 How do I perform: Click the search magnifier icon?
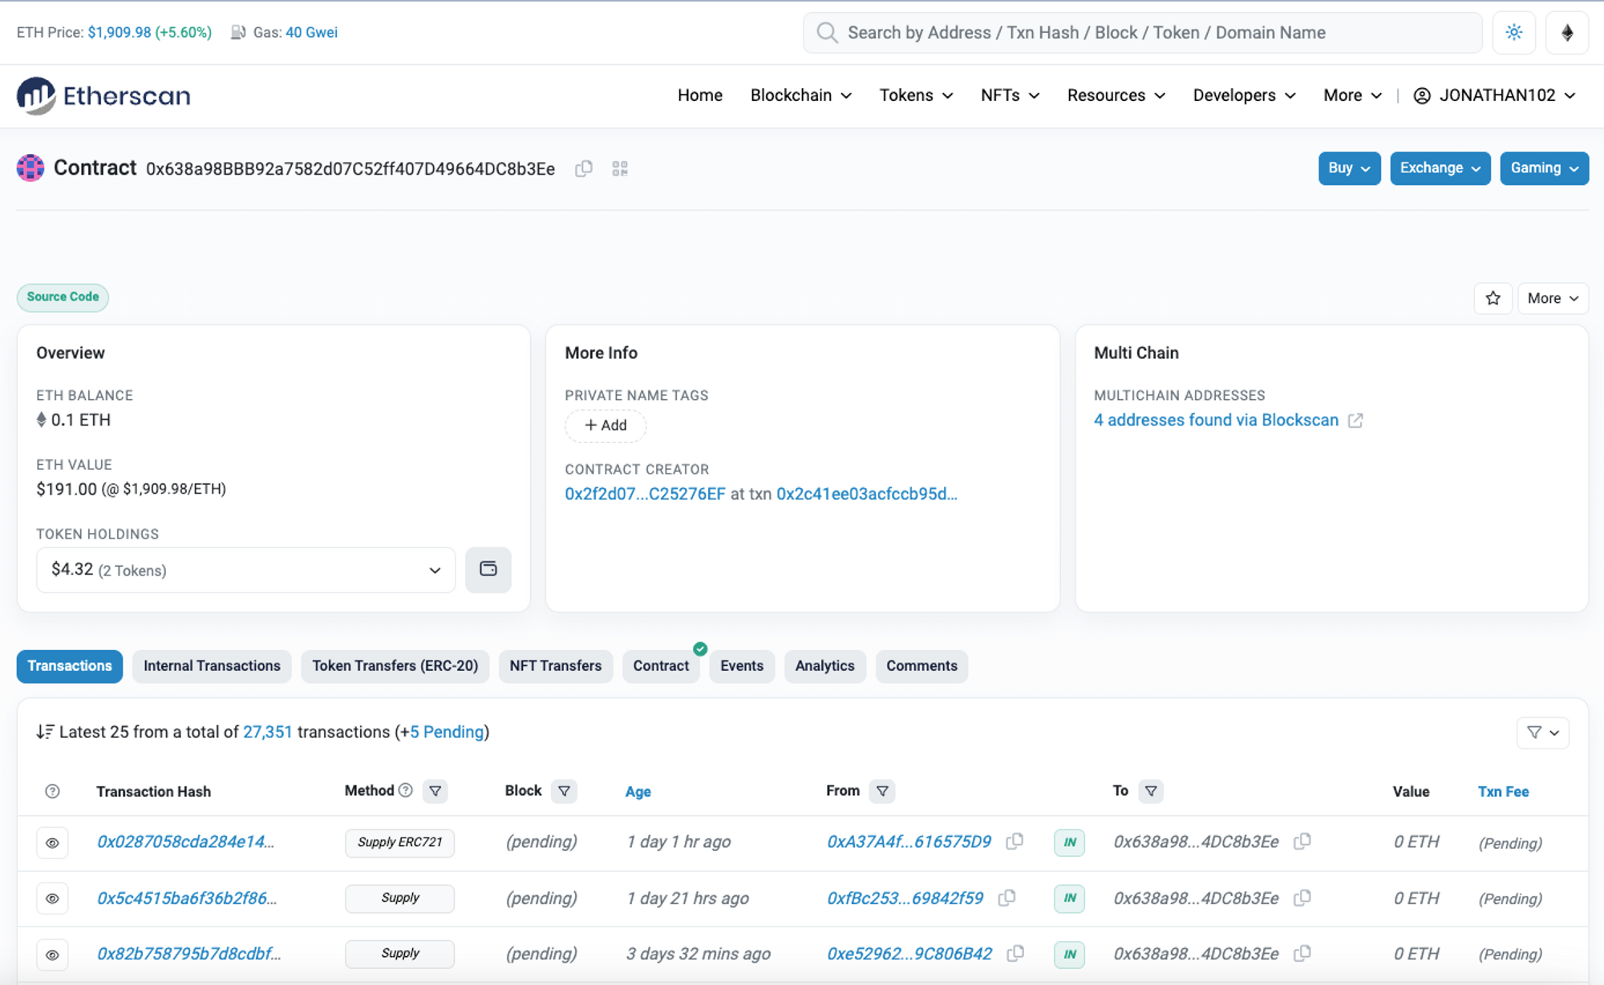[x=827, y=32]
